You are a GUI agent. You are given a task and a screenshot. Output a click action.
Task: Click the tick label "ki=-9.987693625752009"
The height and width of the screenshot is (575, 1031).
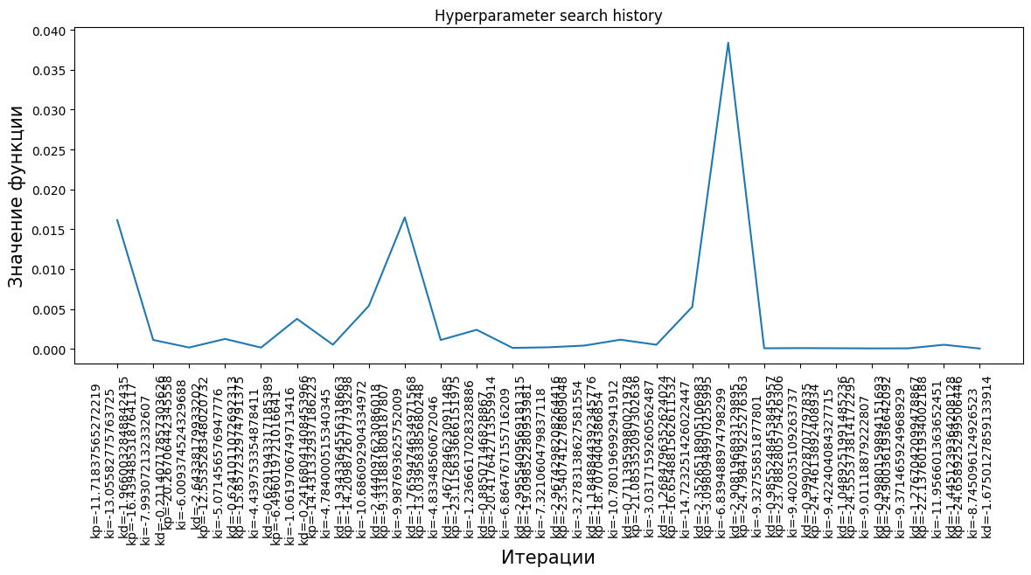click(396, 461)
